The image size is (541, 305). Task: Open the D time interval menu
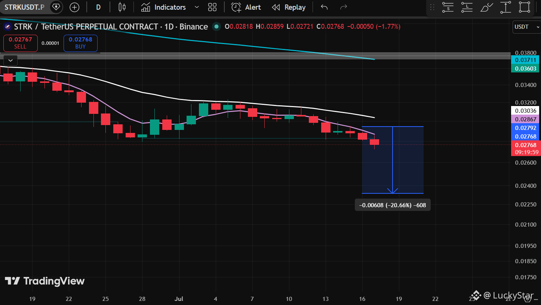(x=98, y=7)
